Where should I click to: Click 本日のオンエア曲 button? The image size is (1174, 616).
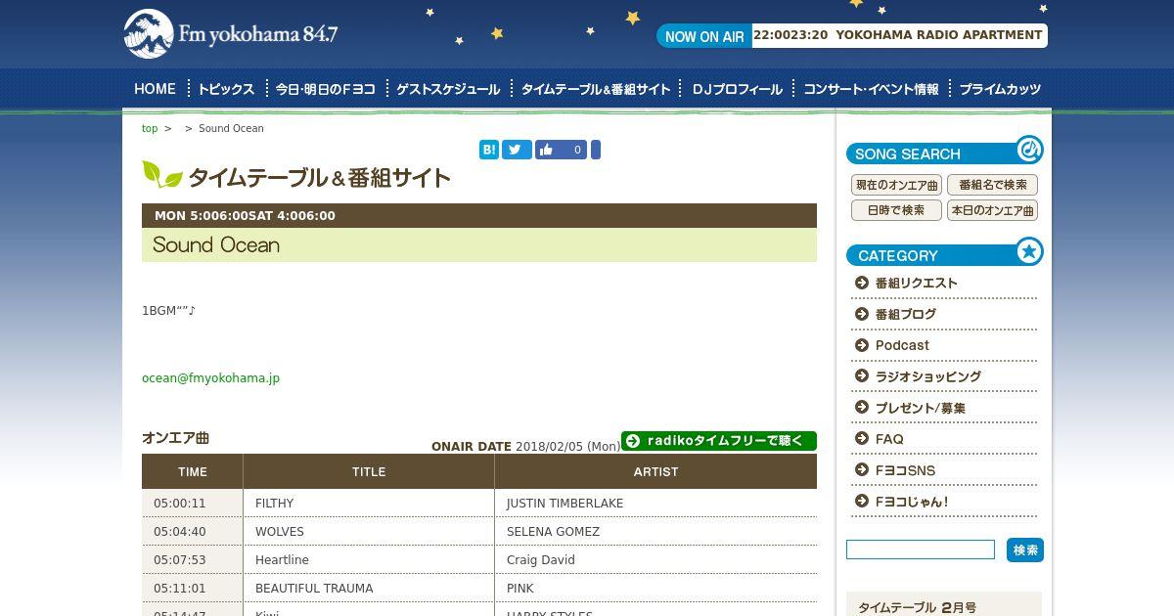(992, 210)
